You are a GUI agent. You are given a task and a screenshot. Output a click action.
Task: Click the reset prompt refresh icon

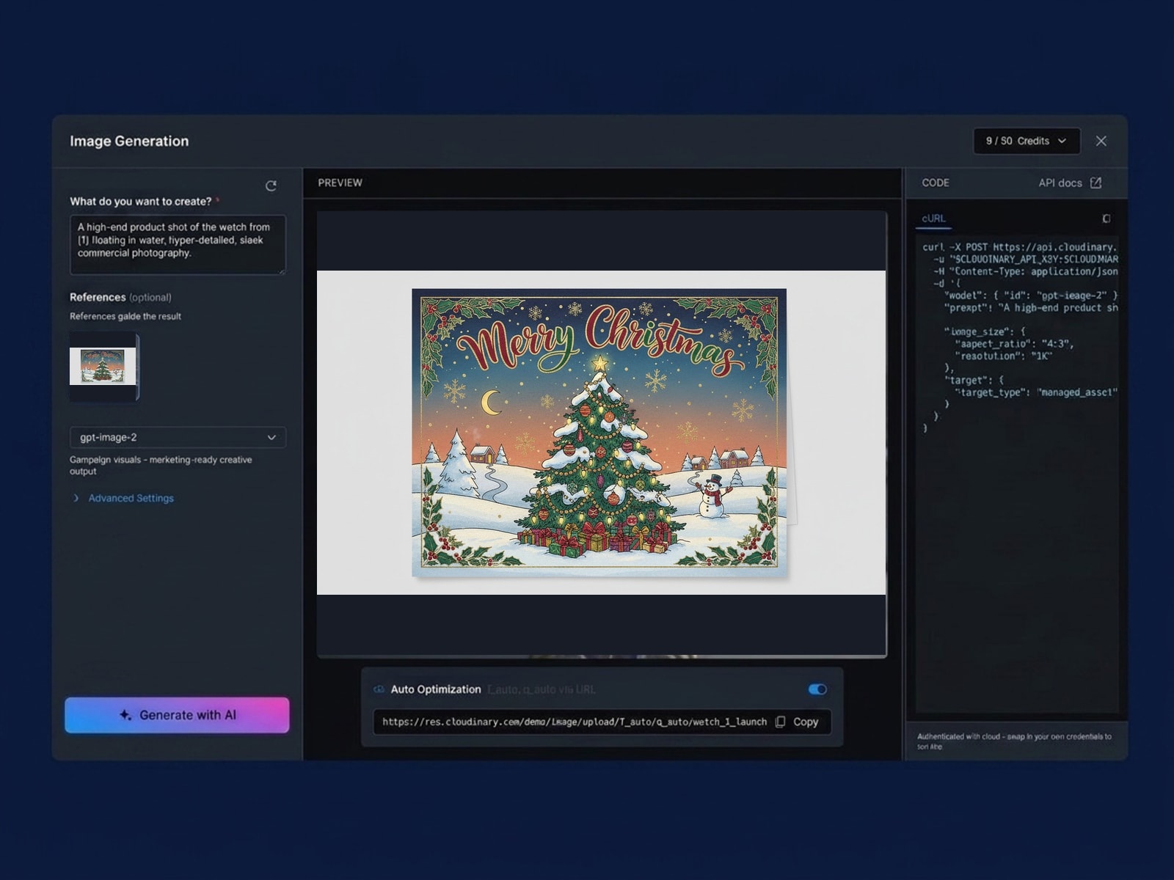pos(271,186)
